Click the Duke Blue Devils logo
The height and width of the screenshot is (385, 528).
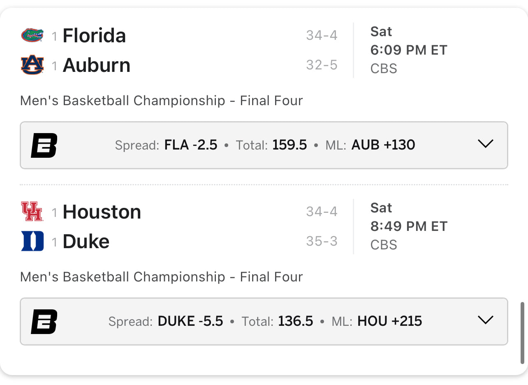click(x=32, y=241)
